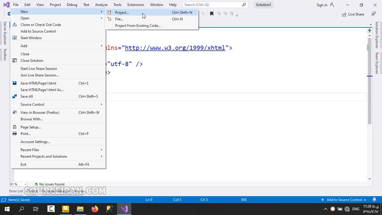Click the bookmark toggle icon in toolbar
The image size is (382, 215).
(212, 14)
